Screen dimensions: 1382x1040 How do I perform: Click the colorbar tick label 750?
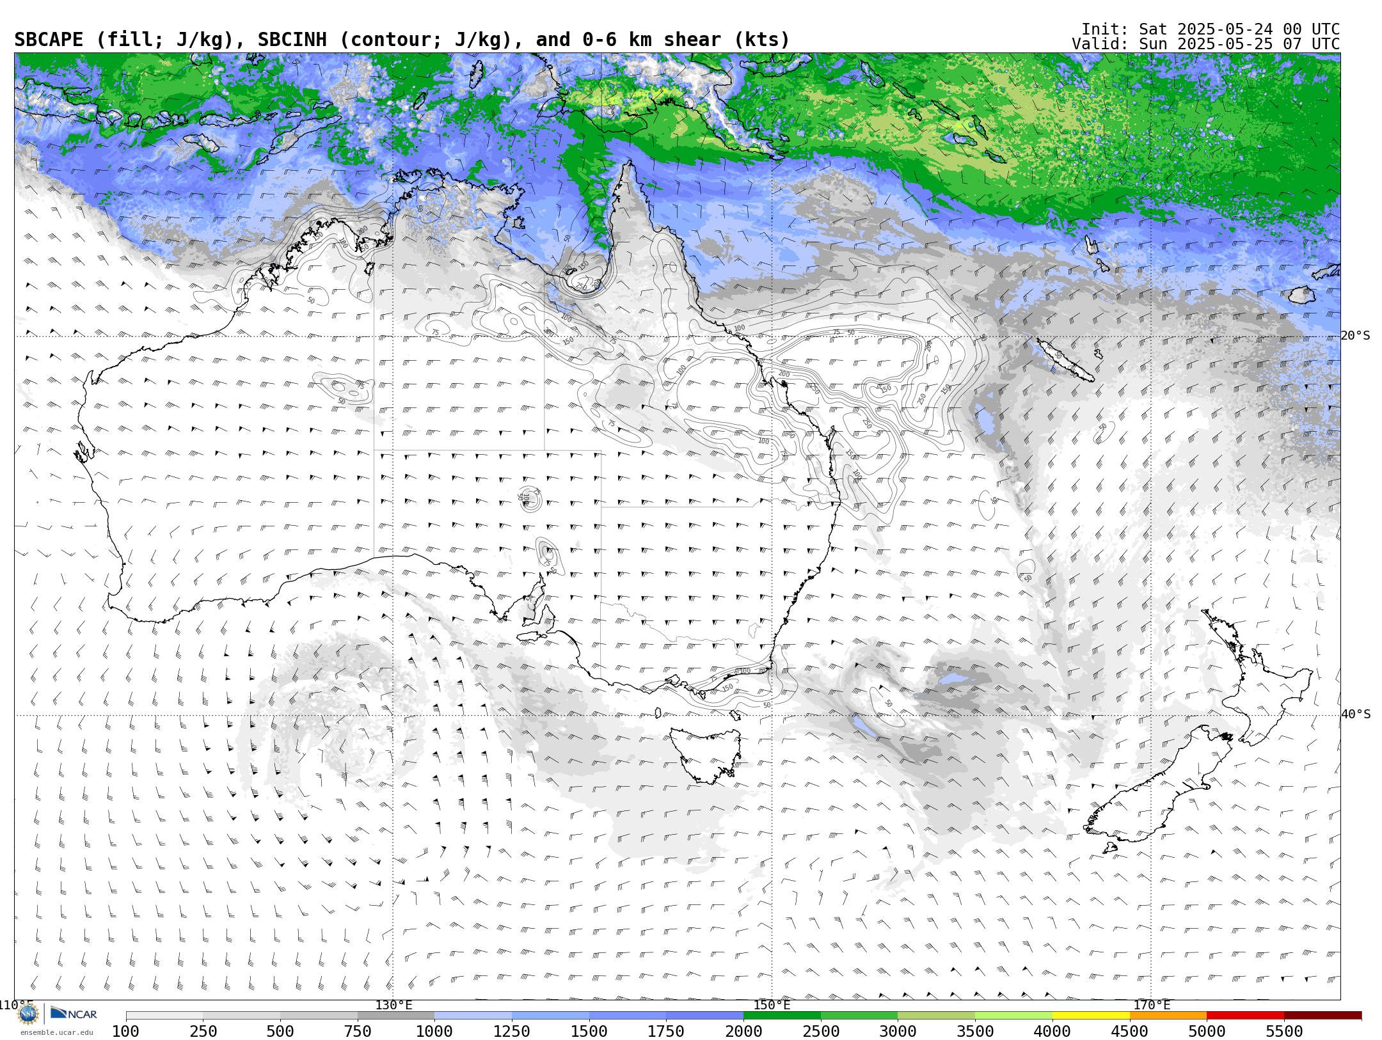click(358, 1031)
